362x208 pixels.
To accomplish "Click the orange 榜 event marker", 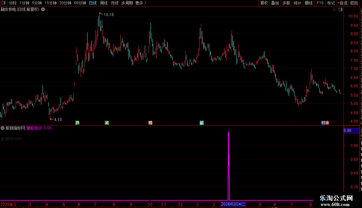I will point(150,123).
